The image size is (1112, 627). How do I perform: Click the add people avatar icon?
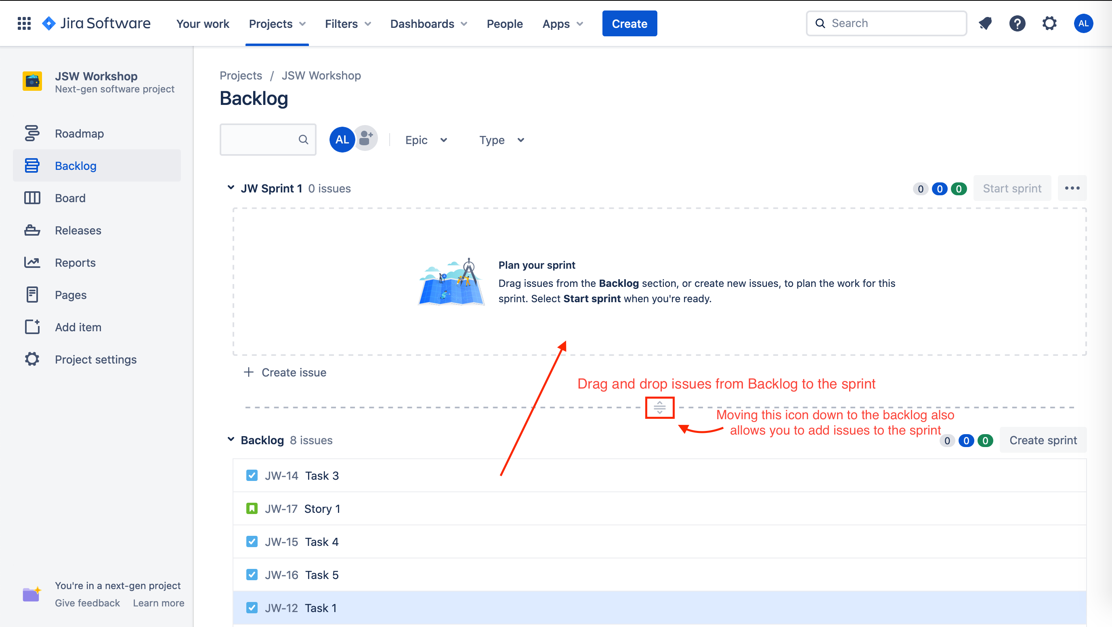[367, 138]
